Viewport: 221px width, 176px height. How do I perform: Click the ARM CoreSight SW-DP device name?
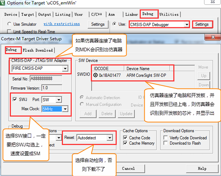click(x=146, y=75)
